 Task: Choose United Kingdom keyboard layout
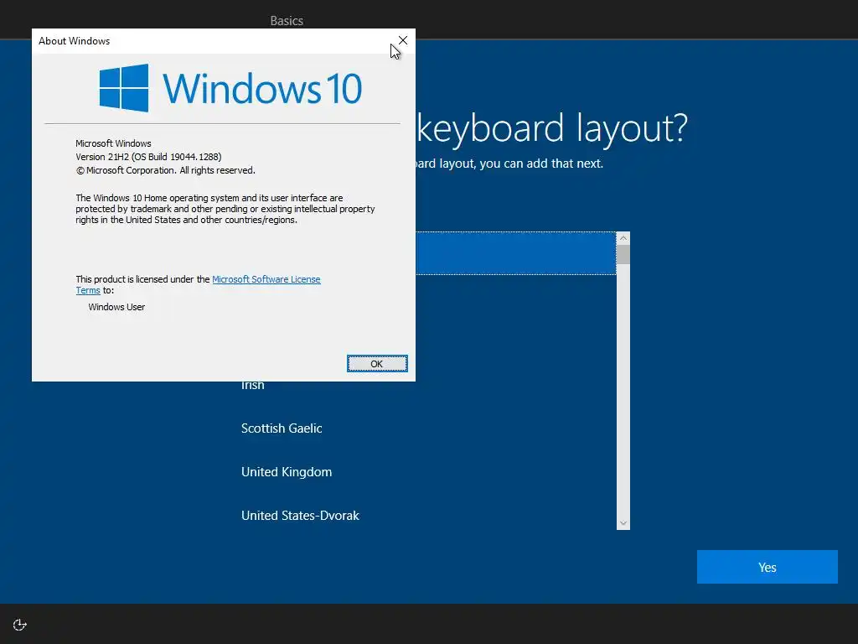[287, 472]
